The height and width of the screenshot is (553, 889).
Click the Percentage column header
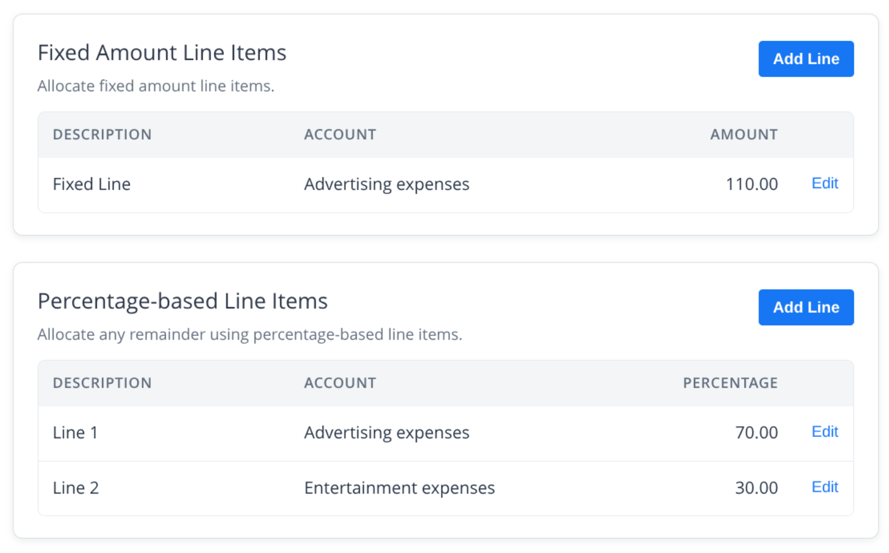(730, 383)
